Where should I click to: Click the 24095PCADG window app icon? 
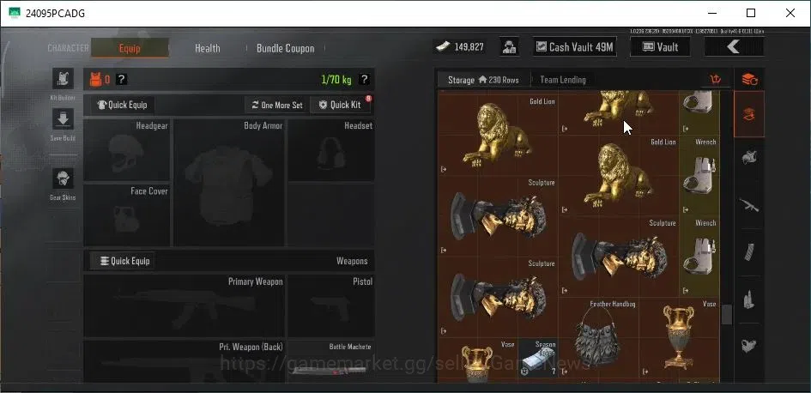15,13
